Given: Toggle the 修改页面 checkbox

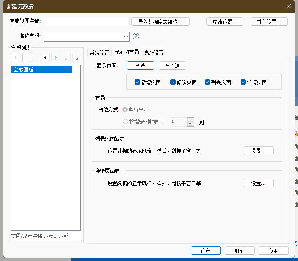Looking at the screenshot, I should 173,82.
